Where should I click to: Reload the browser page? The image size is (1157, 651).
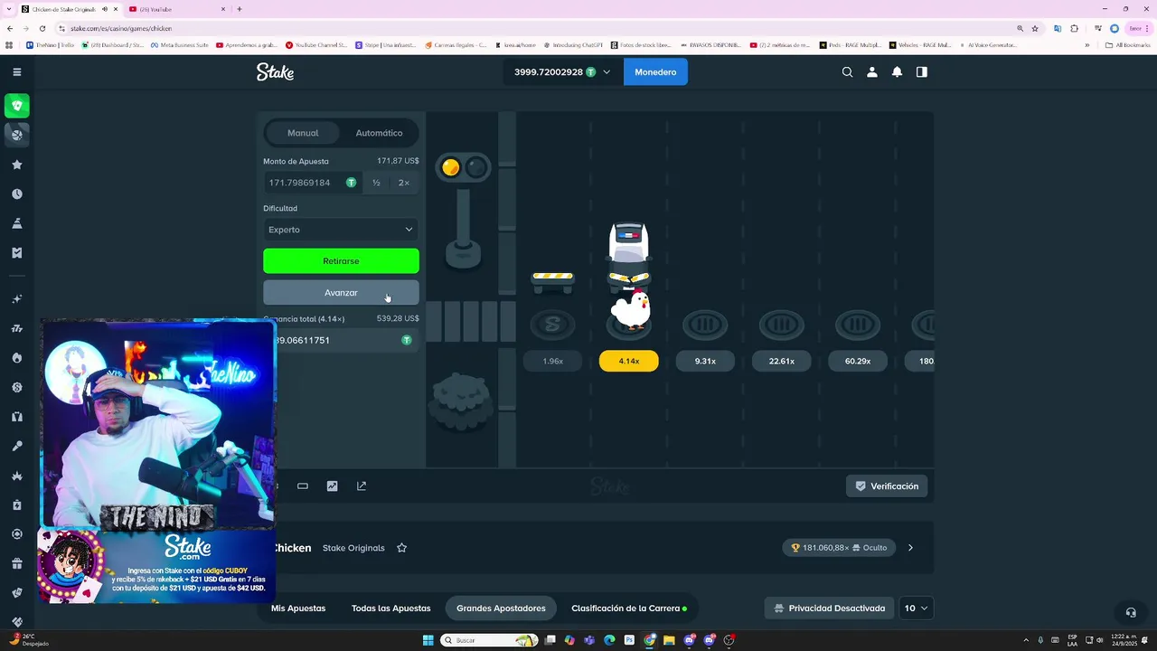[x=42, y=28]
